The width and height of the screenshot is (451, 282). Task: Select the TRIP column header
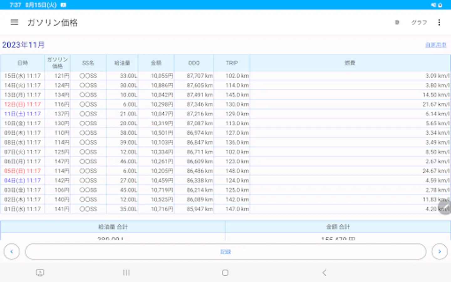[x=232, y=63]
